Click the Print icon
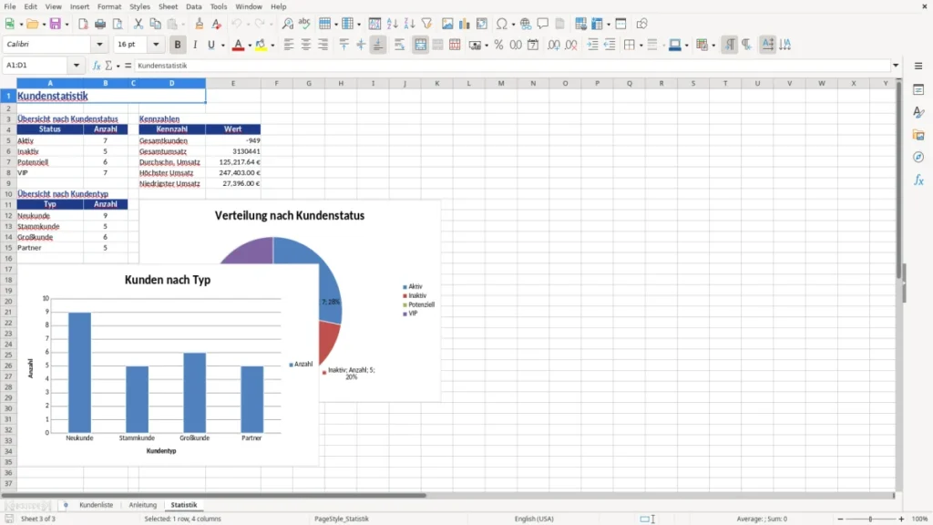The height and width of the screenshot is (525, 933). click(100, 24)
